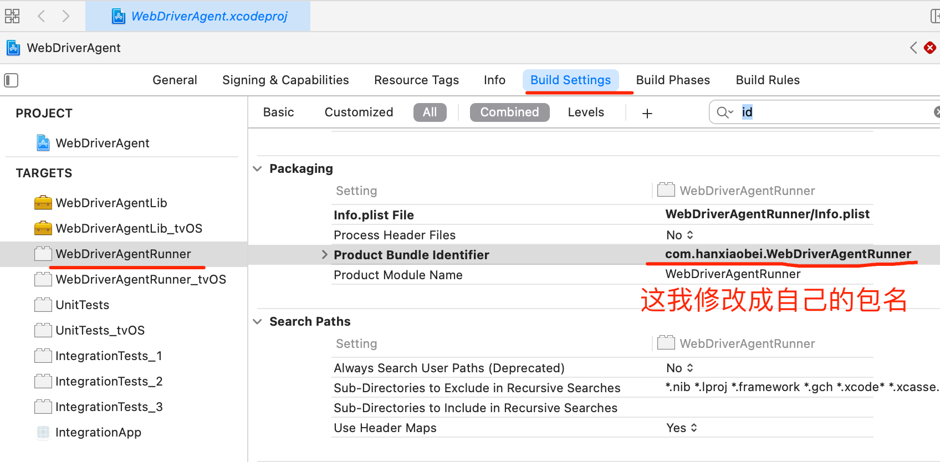The image size is (940, 462).
Task: Click the IntegrationApp app icon
Action: click(x=43, y=433)
